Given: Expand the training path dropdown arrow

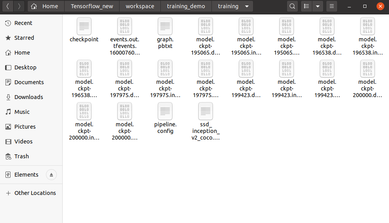Looking at the screenshot, I should click(x=246, y=6).
